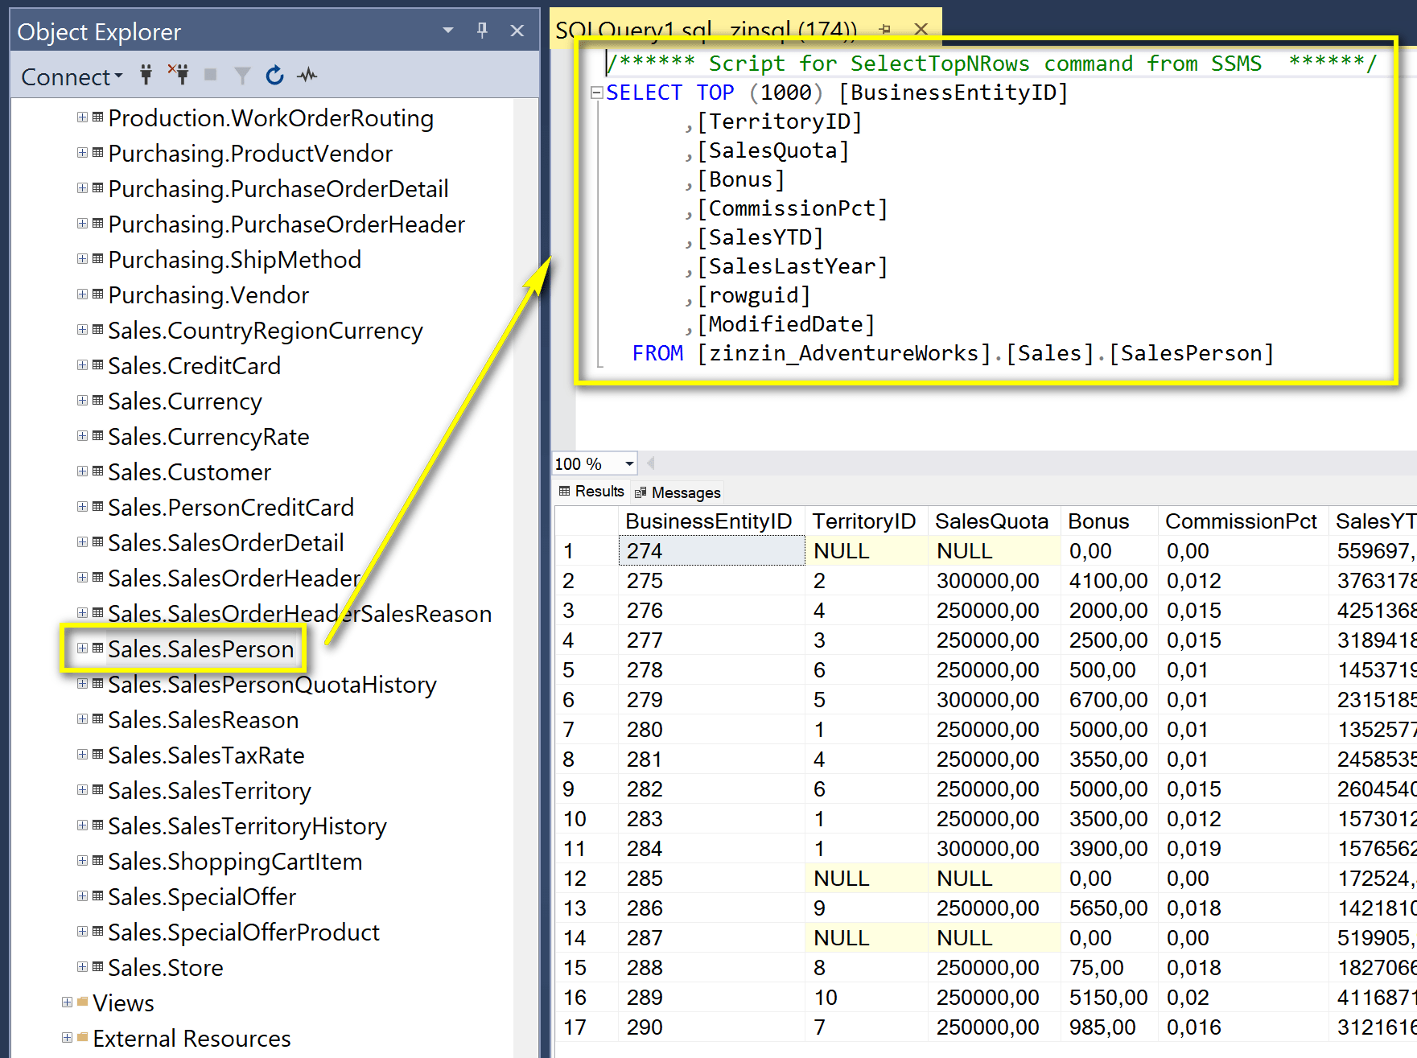1417x1058 pixels.
Task: Click Bonus value 6700,00 in results
Action: 1110,700
